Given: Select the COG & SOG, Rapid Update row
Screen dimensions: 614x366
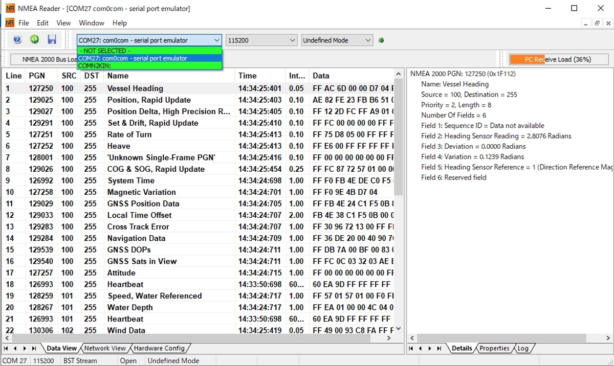Looking at the screenshot, I should [199, 169].
